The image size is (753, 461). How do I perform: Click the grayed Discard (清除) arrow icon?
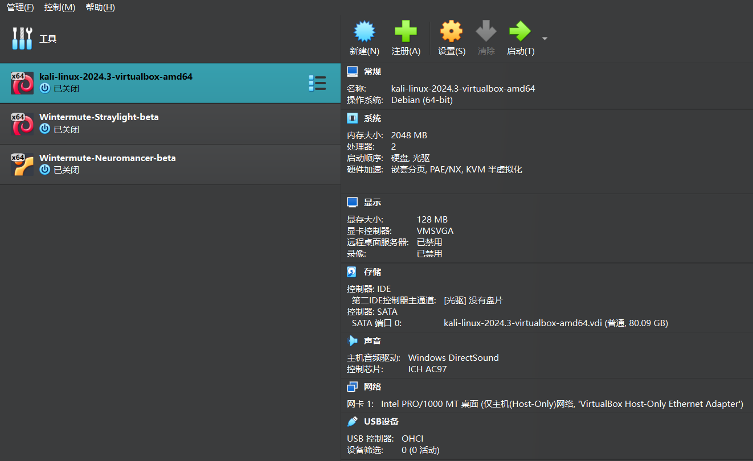(486, 32)
